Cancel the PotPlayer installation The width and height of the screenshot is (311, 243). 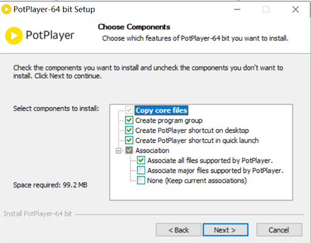click(x=279, y=230)
